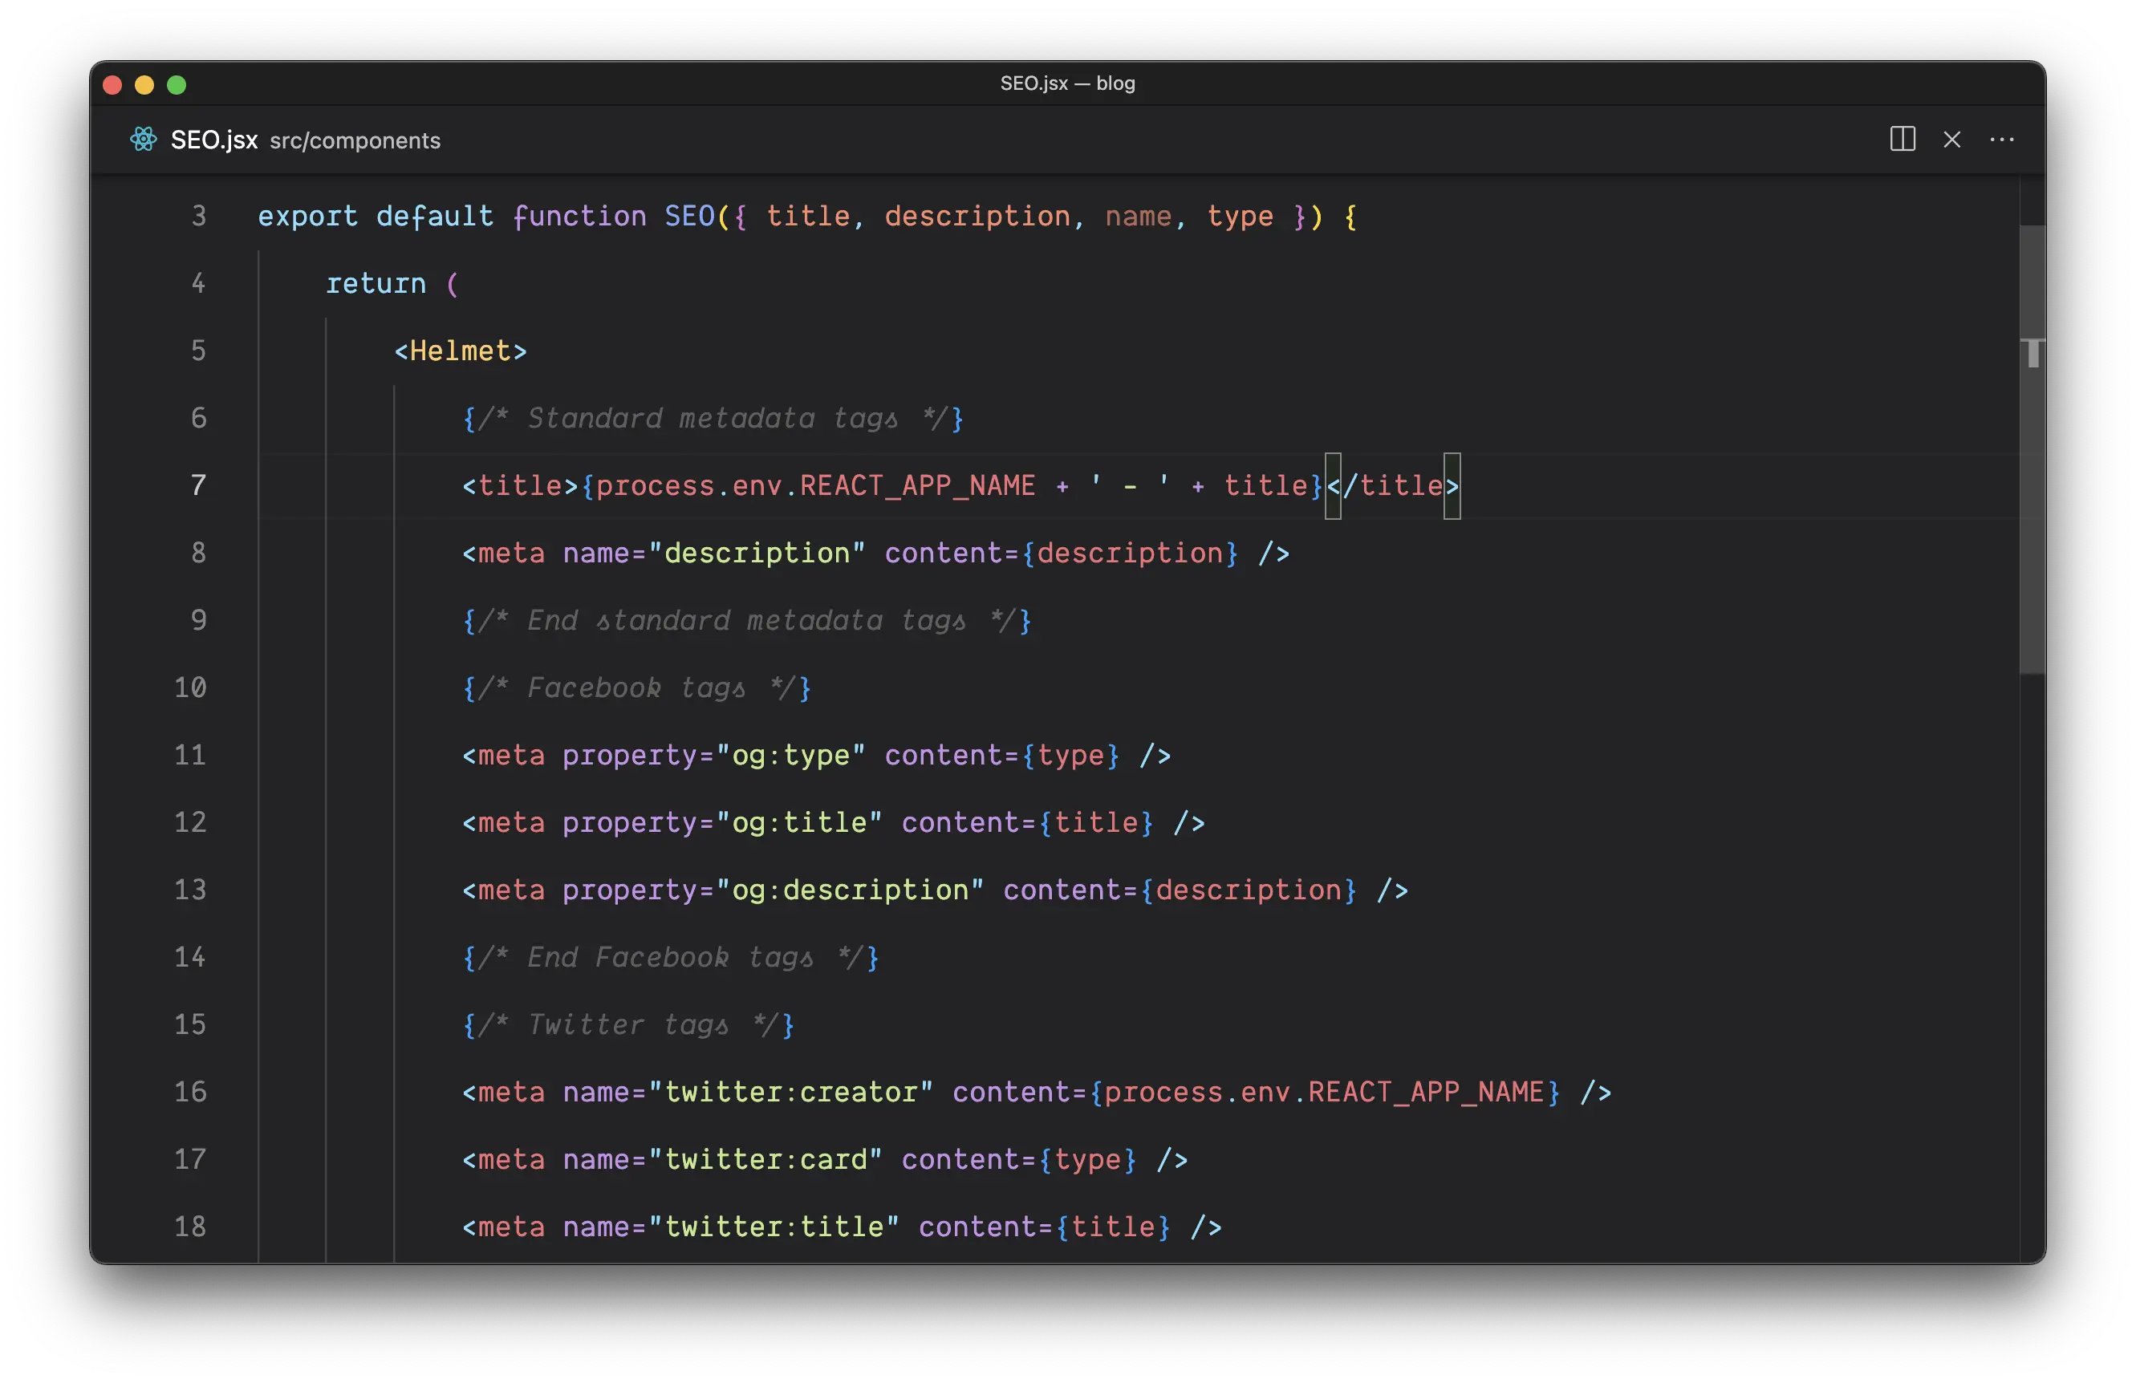Viewport: 2136px width, 1383px height.
Task: Click line number 10 in gutter
Action: click(190, 687)
